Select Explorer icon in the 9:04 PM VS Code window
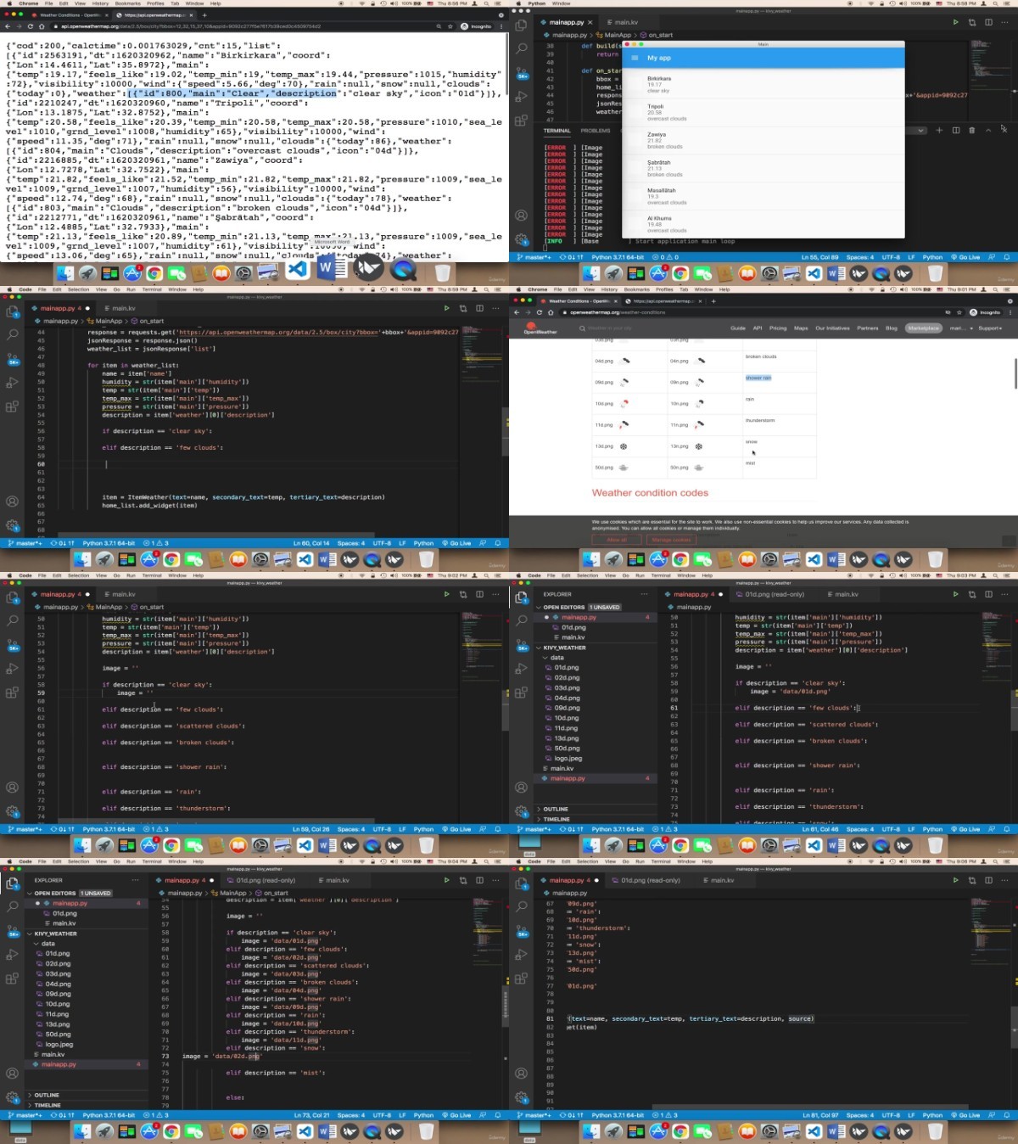 pyautogui.click(x=12, y=883)
